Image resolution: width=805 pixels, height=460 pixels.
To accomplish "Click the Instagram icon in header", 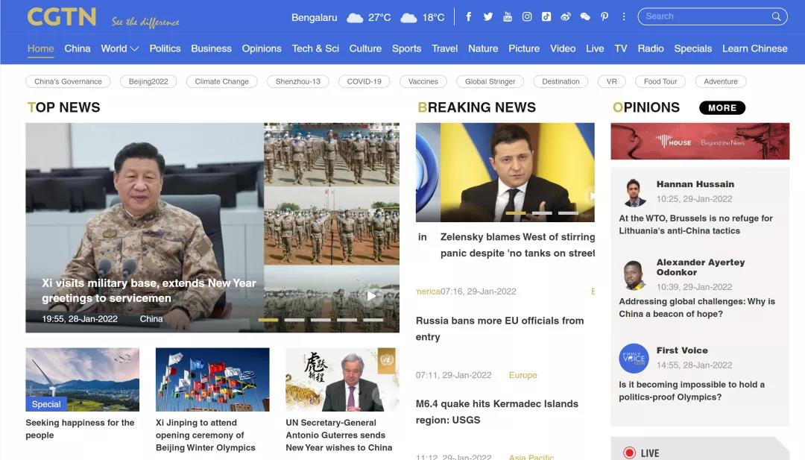I will tap(527, 16).
